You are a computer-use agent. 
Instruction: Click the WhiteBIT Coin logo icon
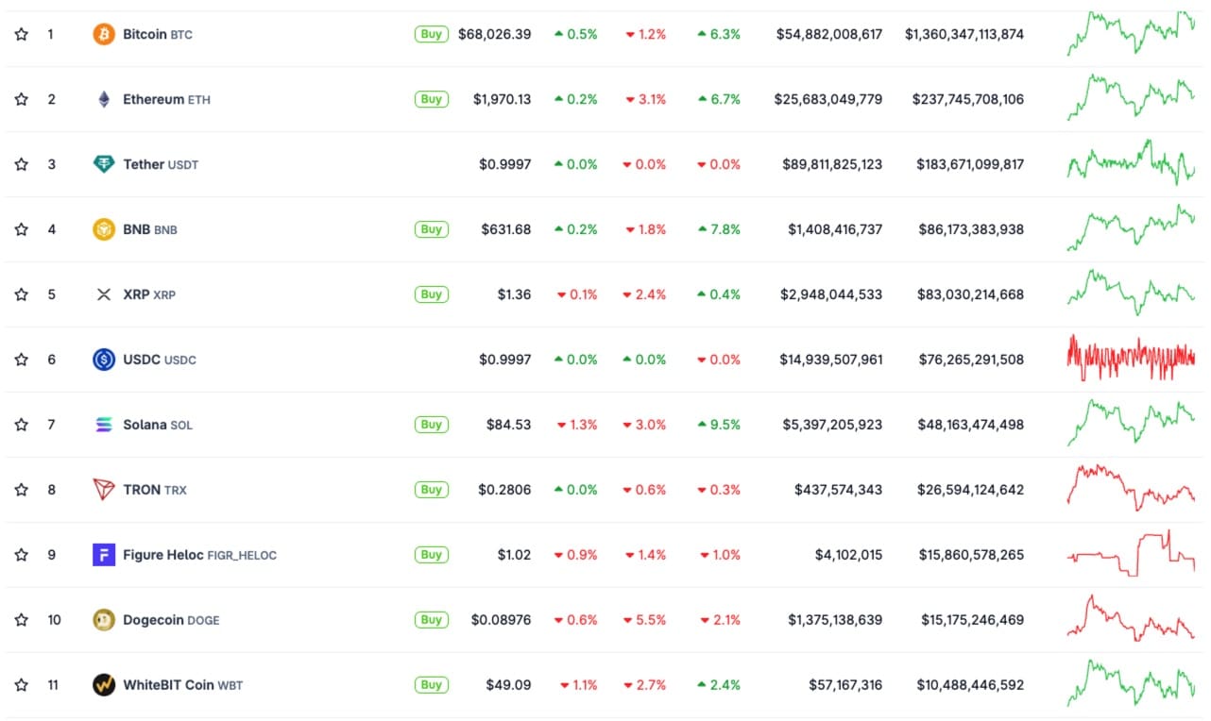click(x=103, y=684)
